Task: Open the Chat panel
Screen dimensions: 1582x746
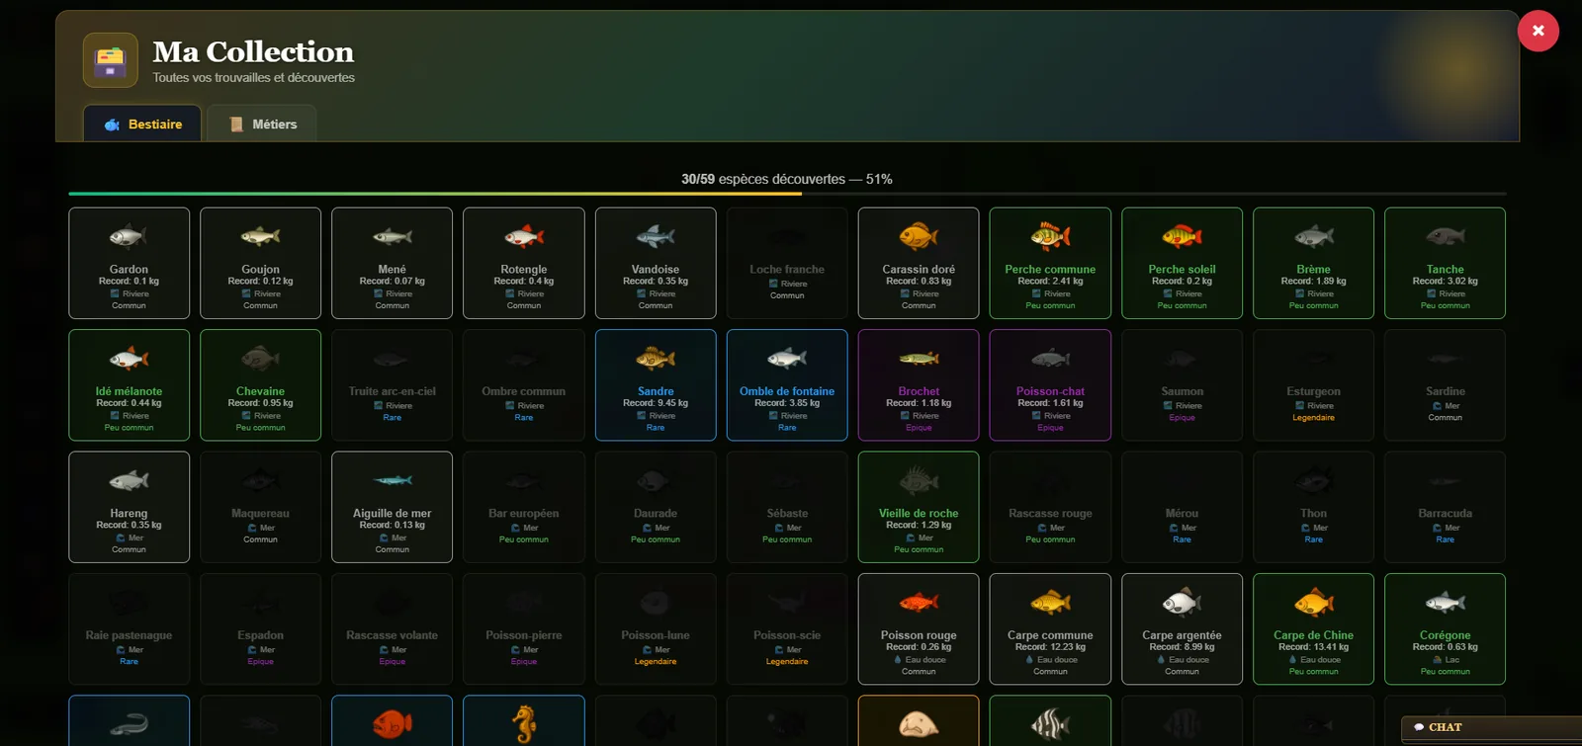Action: 1492,728
